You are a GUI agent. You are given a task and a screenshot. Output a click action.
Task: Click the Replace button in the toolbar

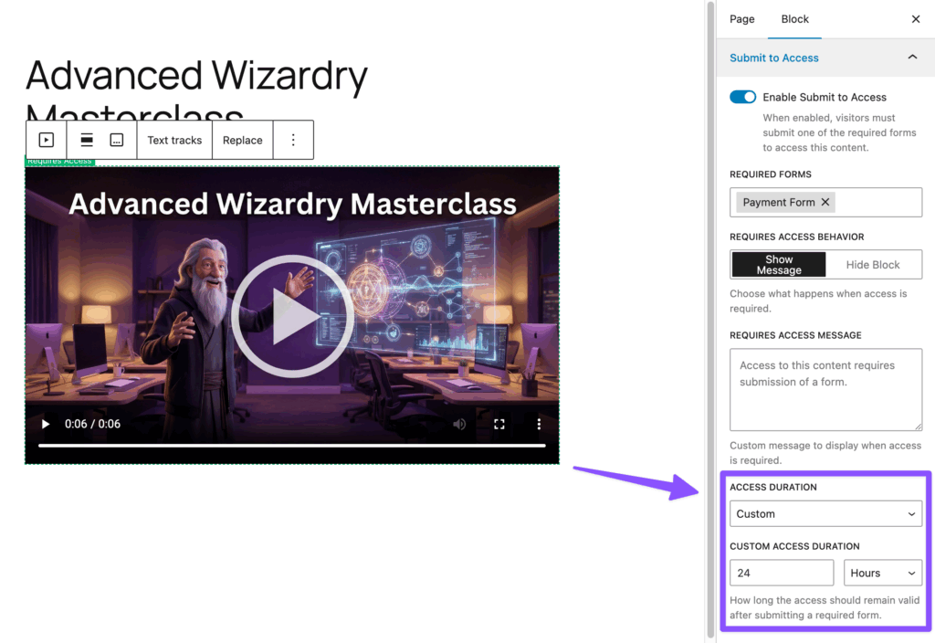pos(242,139)
